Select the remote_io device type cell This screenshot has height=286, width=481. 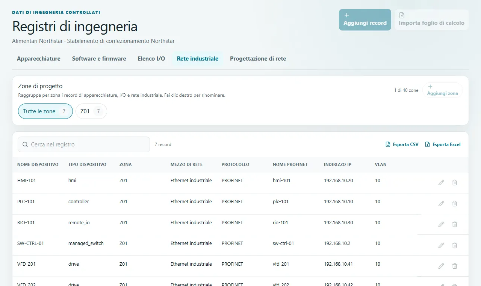(79, 223)
